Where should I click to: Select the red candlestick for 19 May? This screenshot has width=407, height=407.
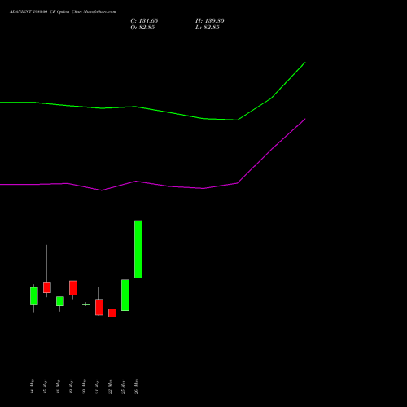coord(73,287)
